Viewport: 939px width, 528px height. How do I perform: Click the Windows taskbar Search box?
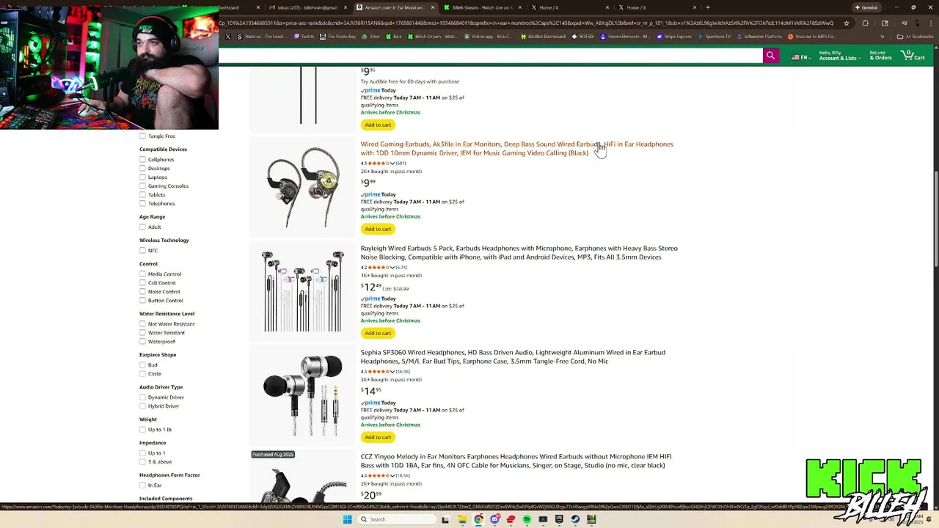(397, 519)
